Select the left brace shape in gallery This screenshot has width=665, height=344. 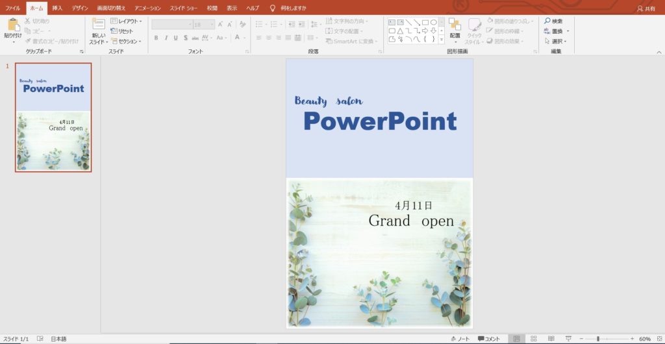[x=425, y=39]
